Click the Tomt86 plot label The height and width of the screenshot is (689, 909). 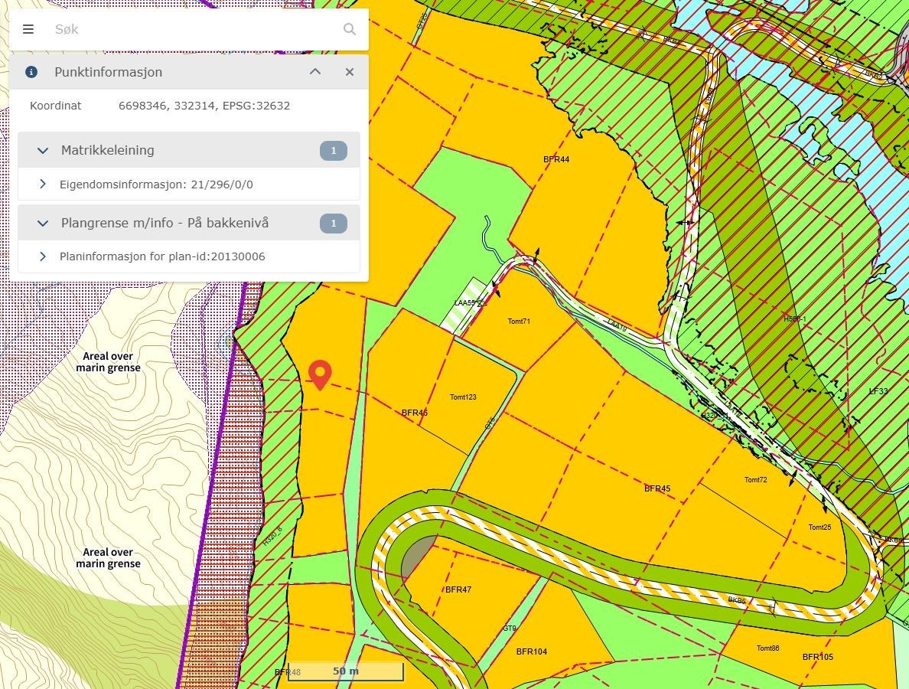click(x=768, y=648)
